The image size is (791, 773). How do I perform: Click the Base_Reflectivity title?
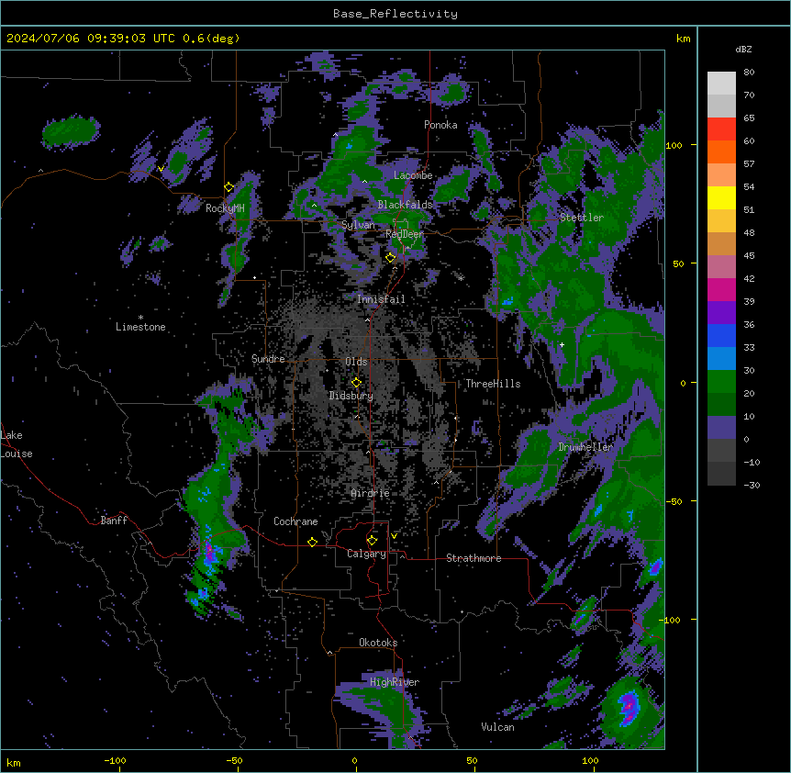pos(395,14)
